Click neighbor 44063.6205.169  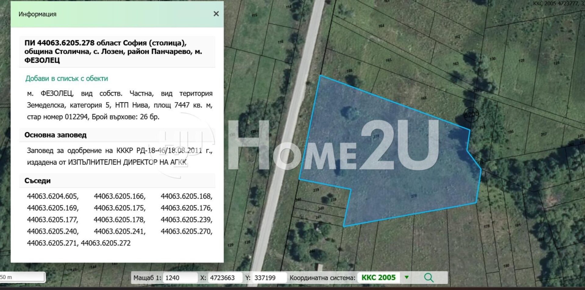point(53,208)
